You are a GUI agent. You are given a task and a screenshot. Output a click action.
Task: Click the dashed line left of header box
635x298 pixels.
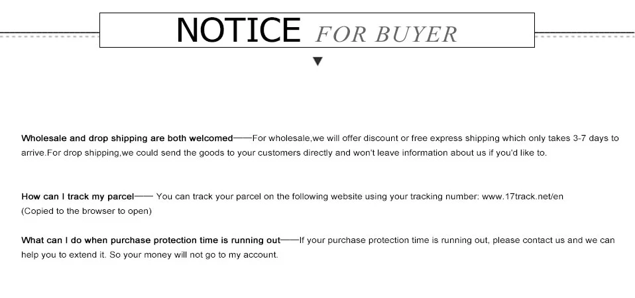pos(50,36)
